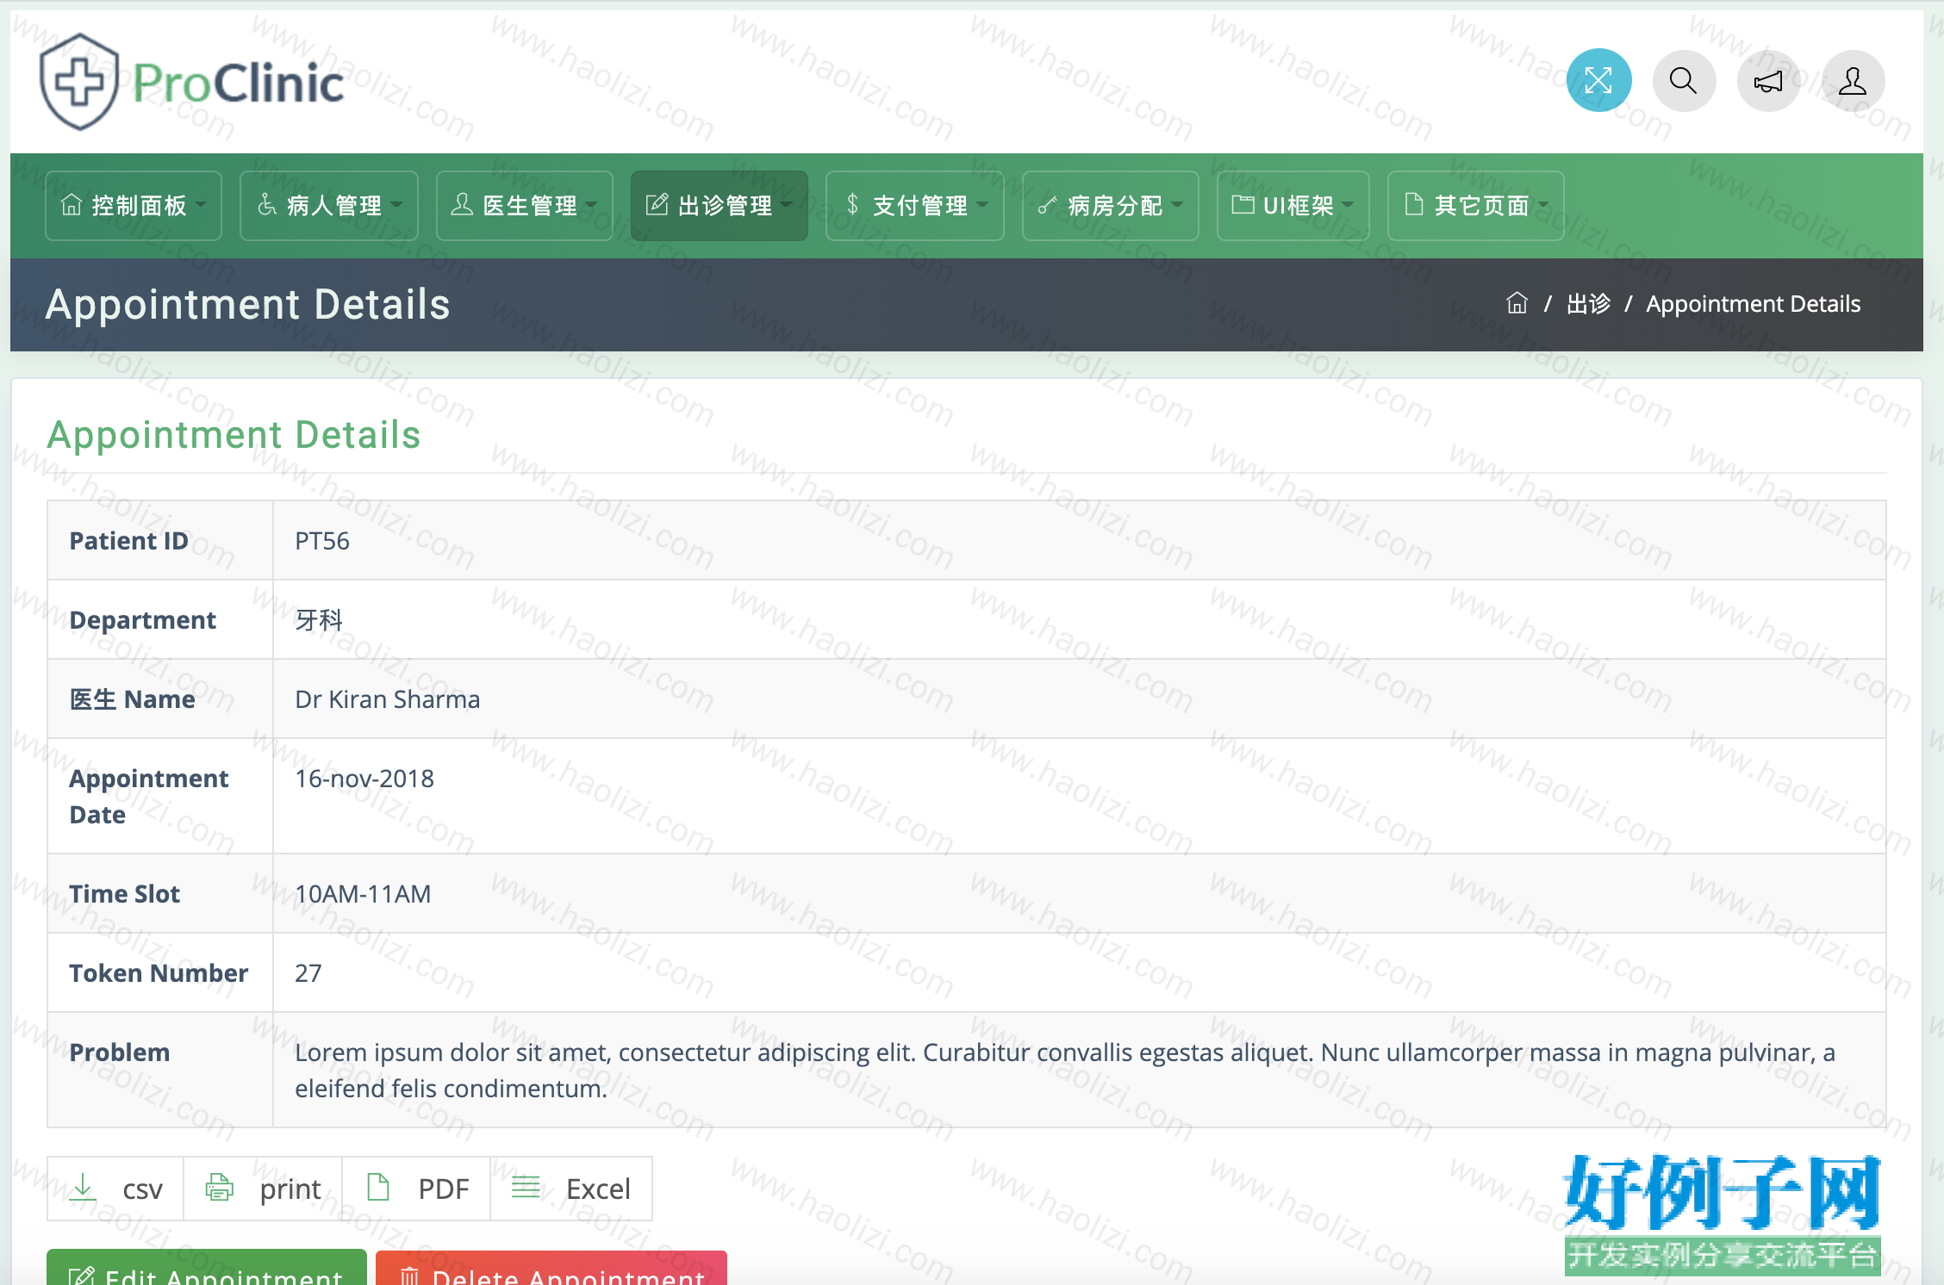Image resolution: width=1944 pixels, height=1285 pixels.
Task: Click the lines icon next to Excel
Action: click(526, 1188)
